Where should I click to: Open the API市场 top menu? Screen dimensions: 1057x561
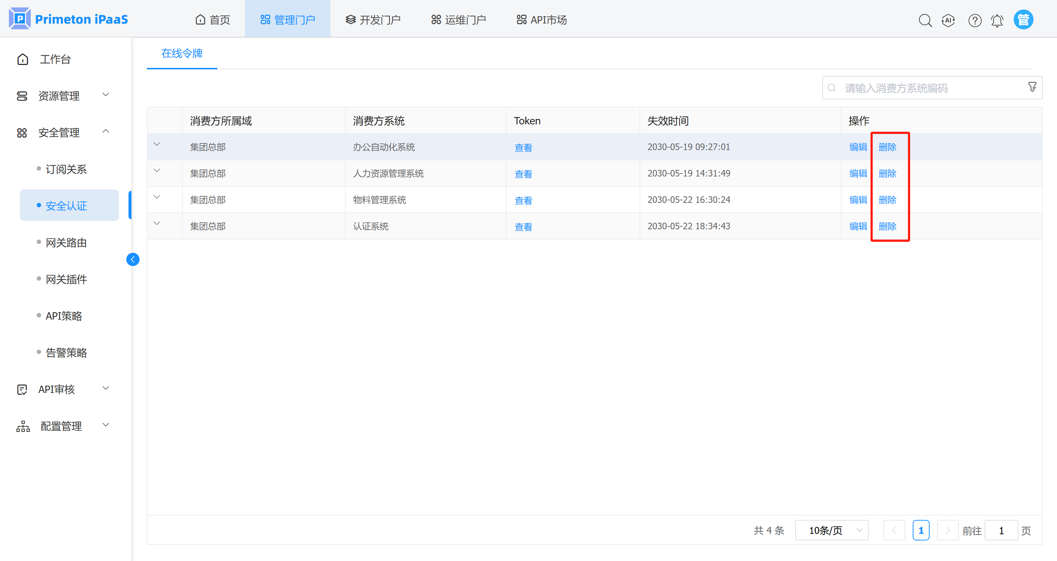(x=542, y=20)
